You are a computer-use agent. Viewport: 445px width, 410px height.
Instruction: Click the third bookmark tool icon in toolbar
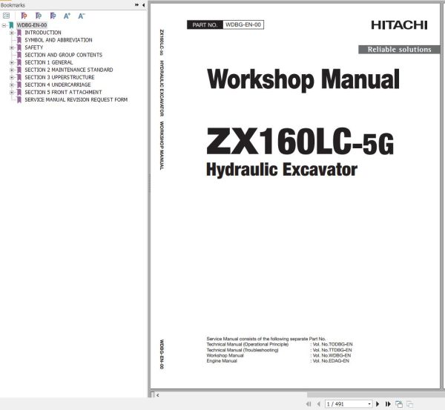(x=53, y=16)
